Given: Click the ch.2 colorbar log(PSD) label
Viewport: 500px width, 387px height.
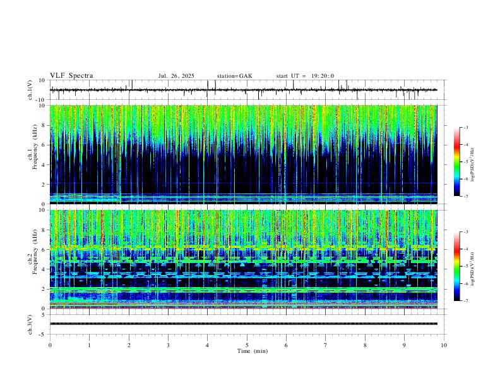Looking at the screenshot, I should pyautogui.click(x=472, y=269).
